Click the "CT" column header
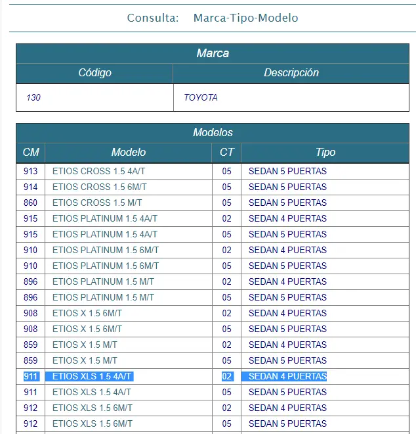The image size is (416, 434). pos(226,153)
